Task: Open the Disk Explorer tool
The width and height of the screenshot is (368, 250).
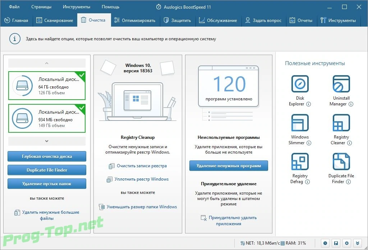Action: click(300, 84)
